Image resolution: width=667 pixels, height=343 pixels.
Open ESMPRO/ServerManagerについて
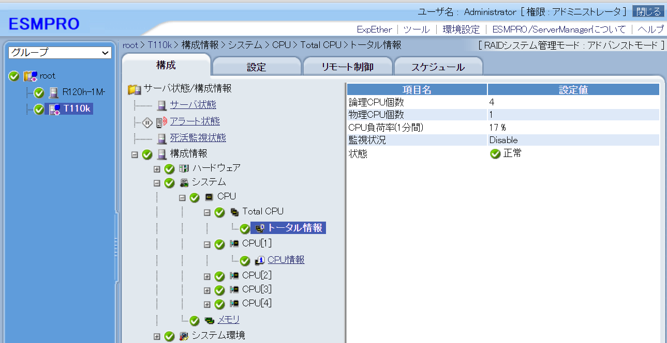point(559,29)
